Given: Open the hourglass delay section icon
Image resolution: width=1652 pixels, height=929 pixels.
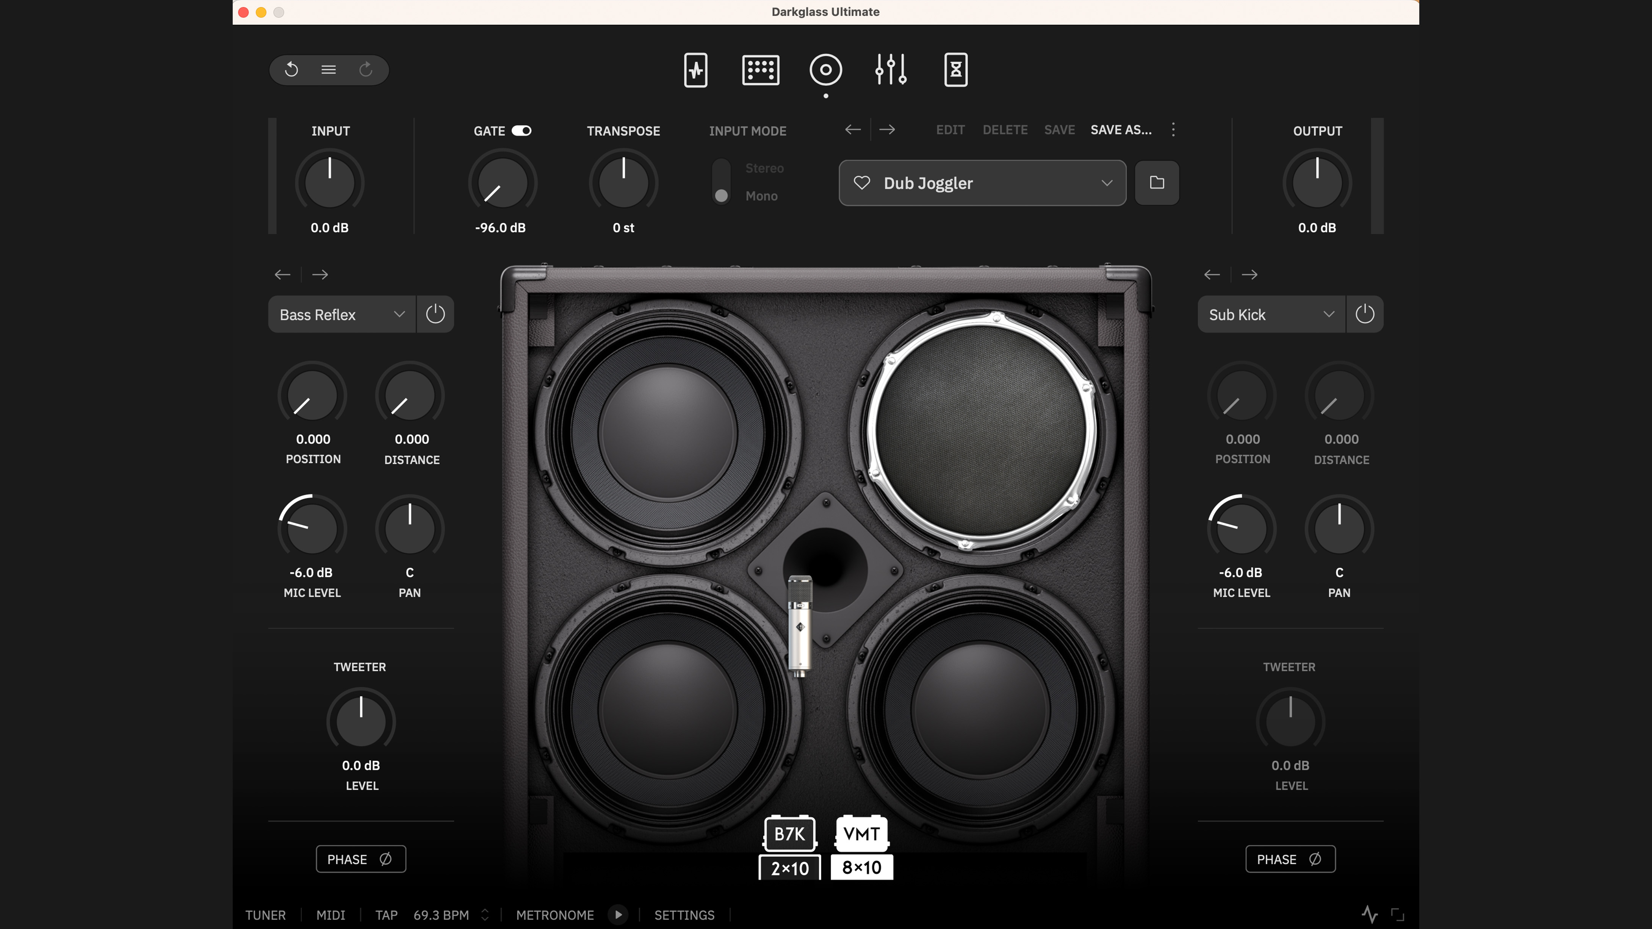Looking at the screenshot, I should pyautogui.click(x=955, y=70).
